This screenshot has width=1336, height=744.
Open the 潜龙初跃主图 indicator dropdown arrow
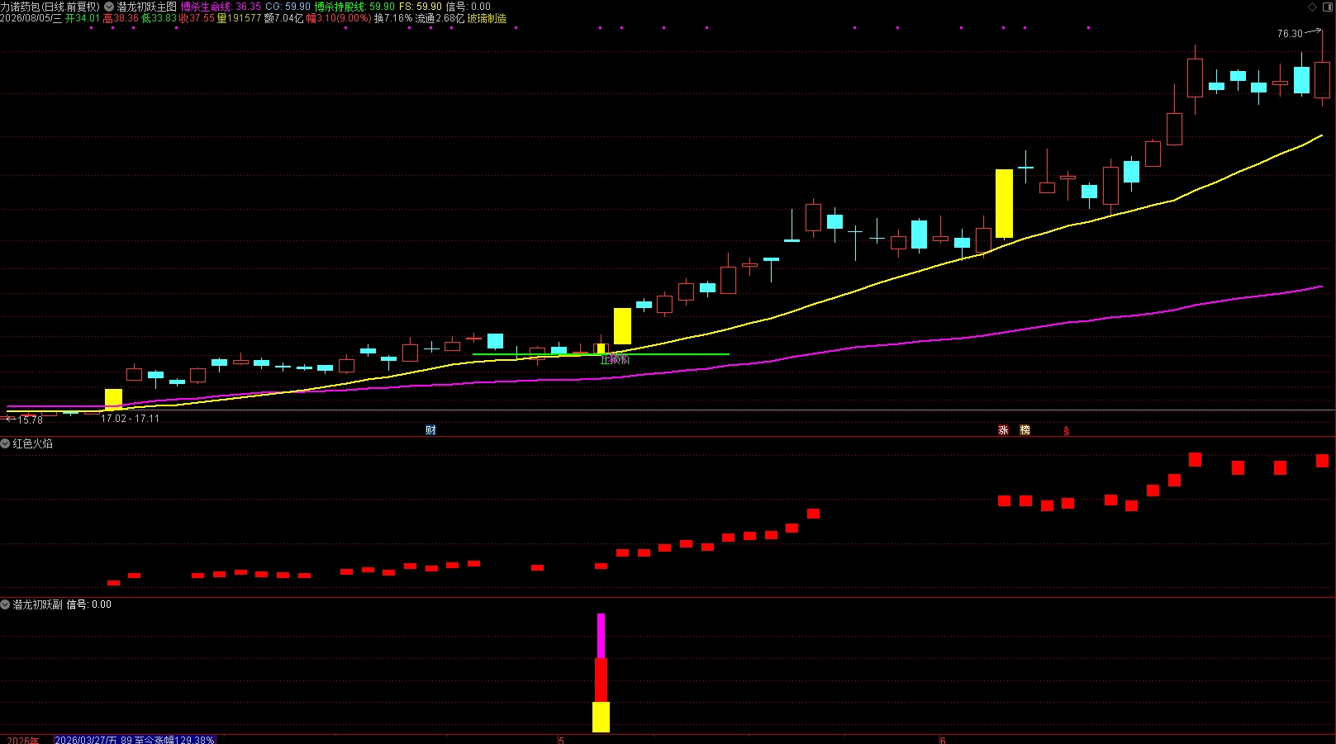pos(109,7)
